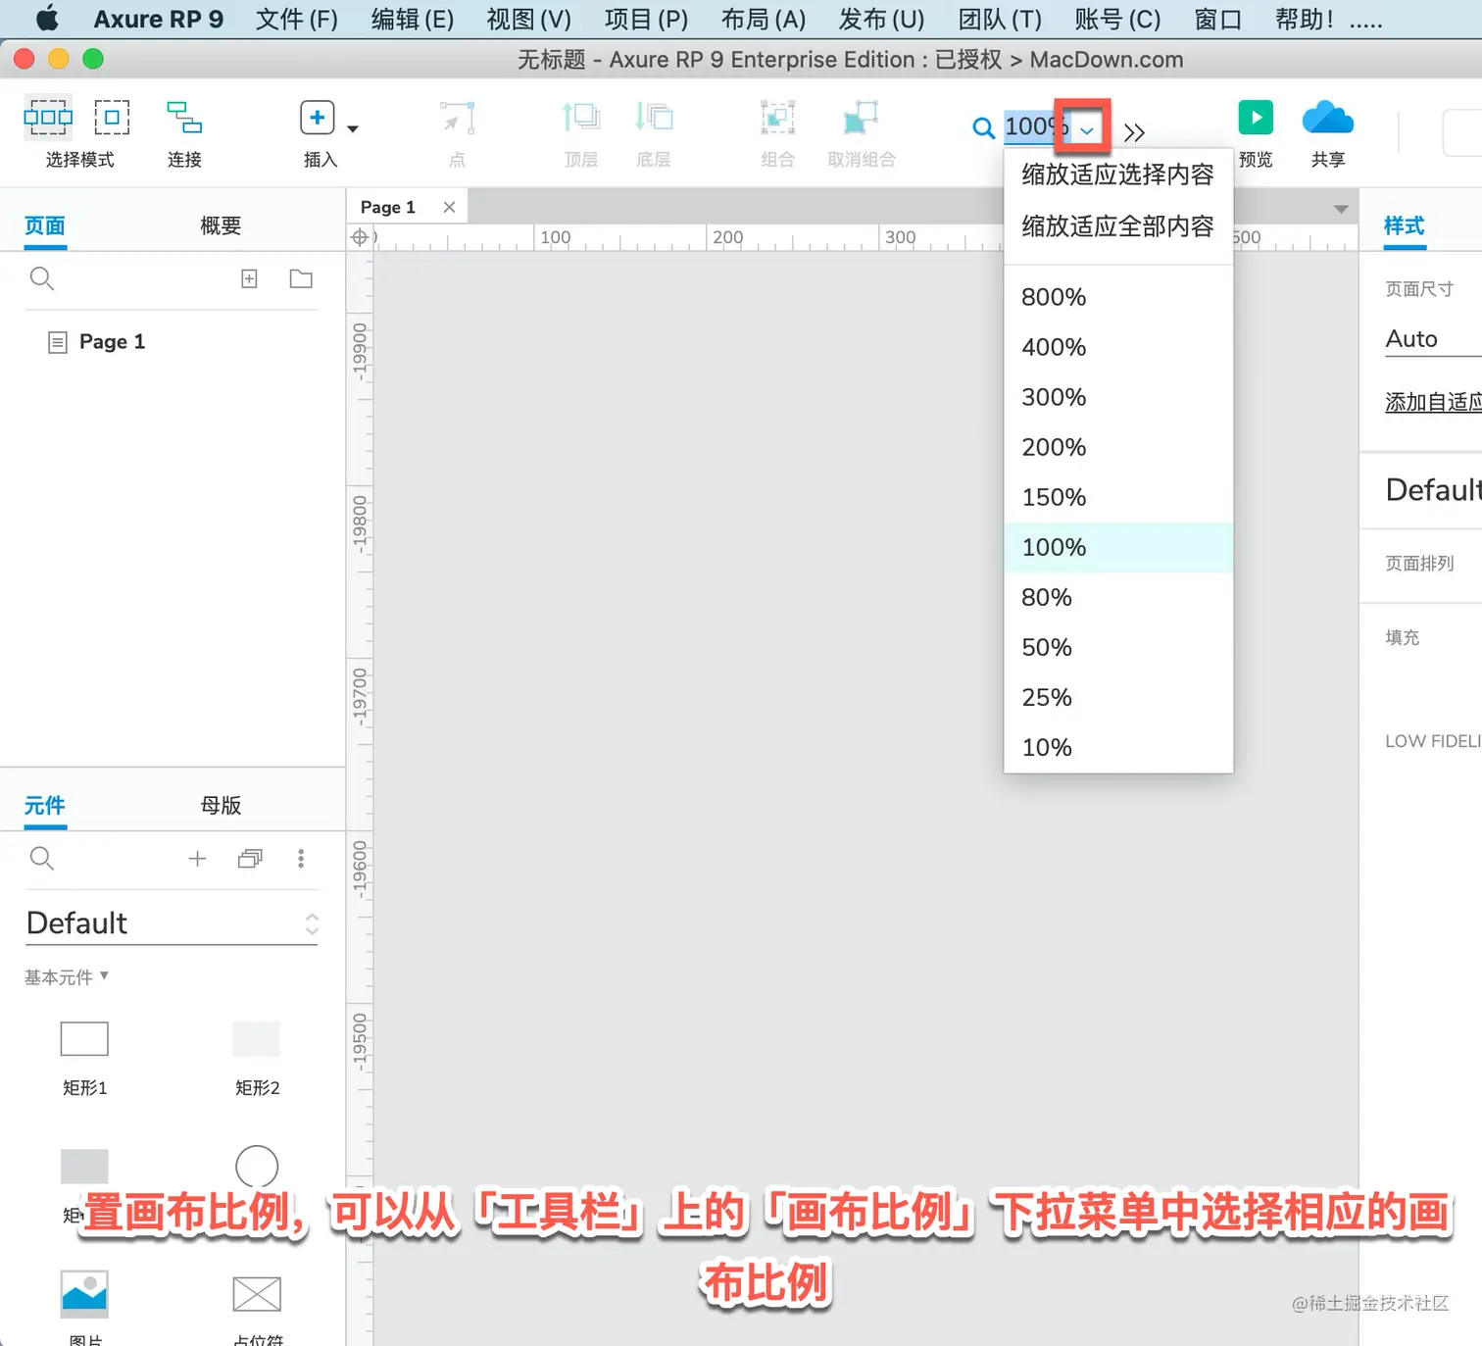Open the Apple menu
The width and height of the screenshot is (1482, 1346).
tap(47, 19)
